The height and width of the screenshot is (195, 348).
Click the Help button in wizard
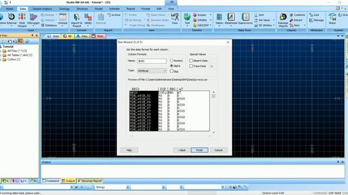[x=129, y=150]
